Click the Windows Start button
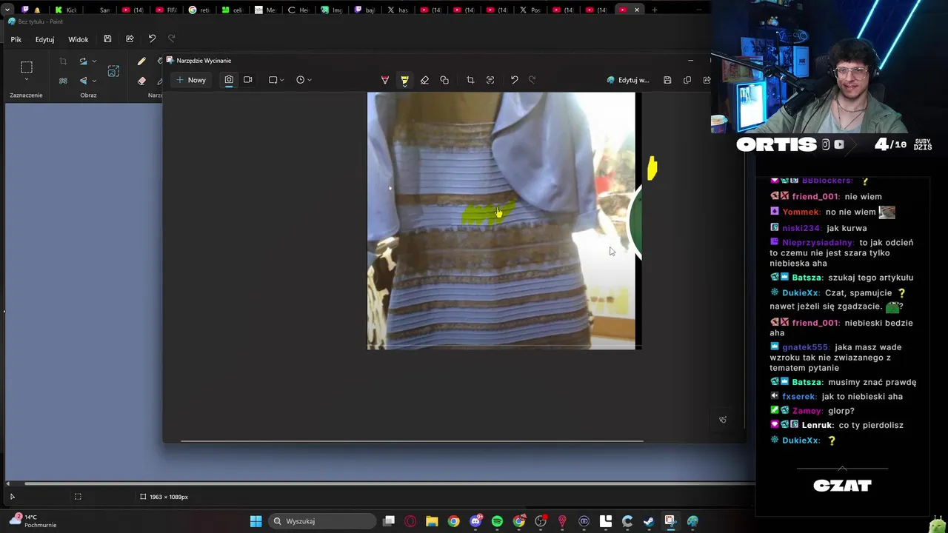Image resolution: width=948 pixels, height=533 pixels. [256, 521]
